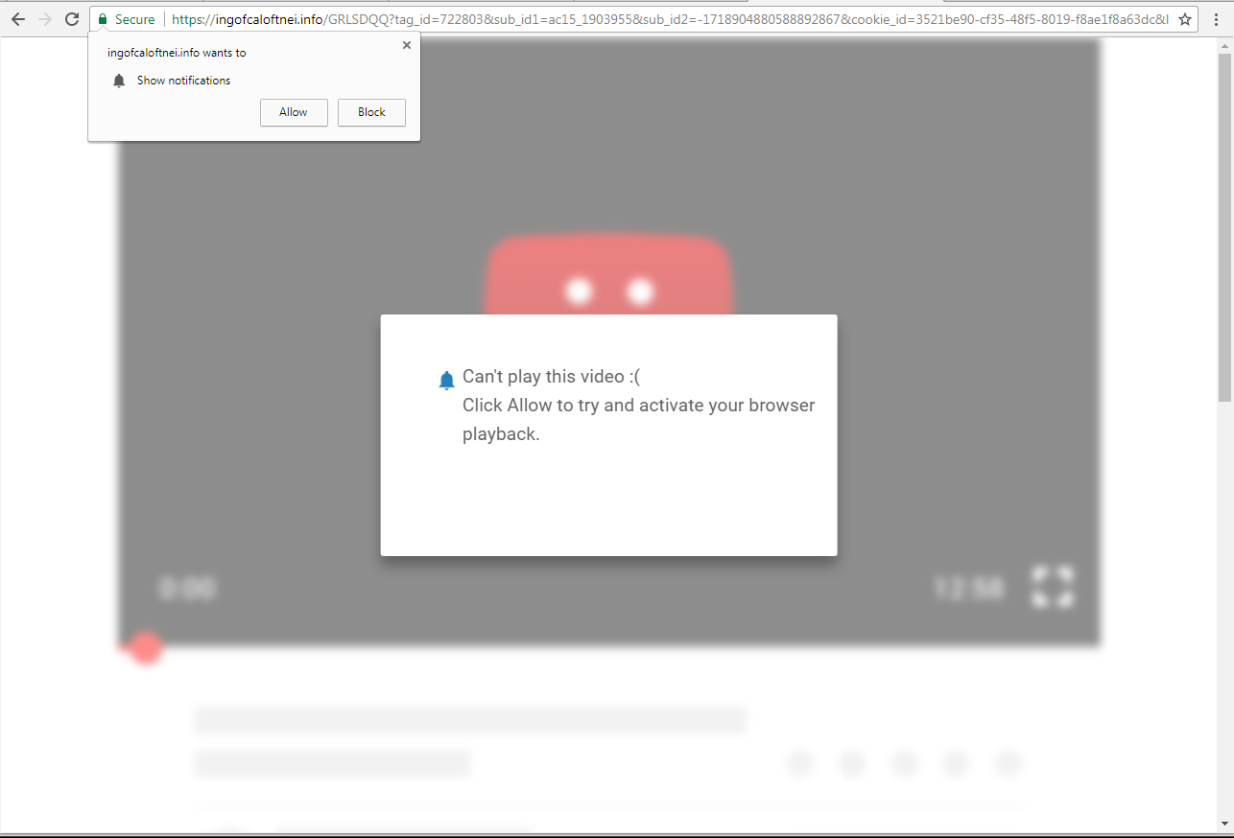Viewport: 1234px width, 838px height.
Task: Click the 12:58 video duration label
Action: (968, 588)
